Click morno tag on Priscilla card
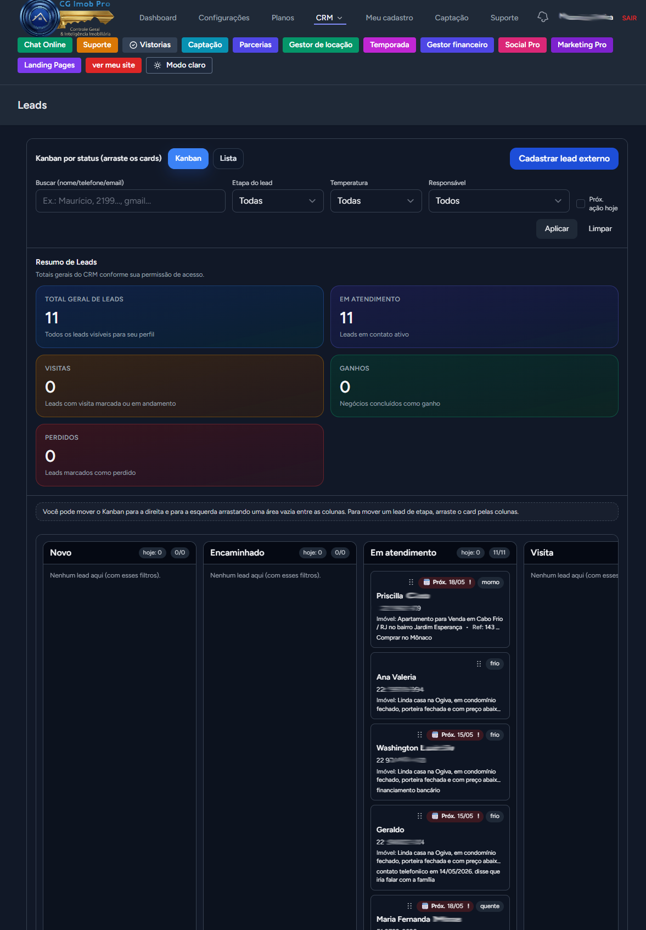Viewport: 646px width, 930px height. pos(490,582)
